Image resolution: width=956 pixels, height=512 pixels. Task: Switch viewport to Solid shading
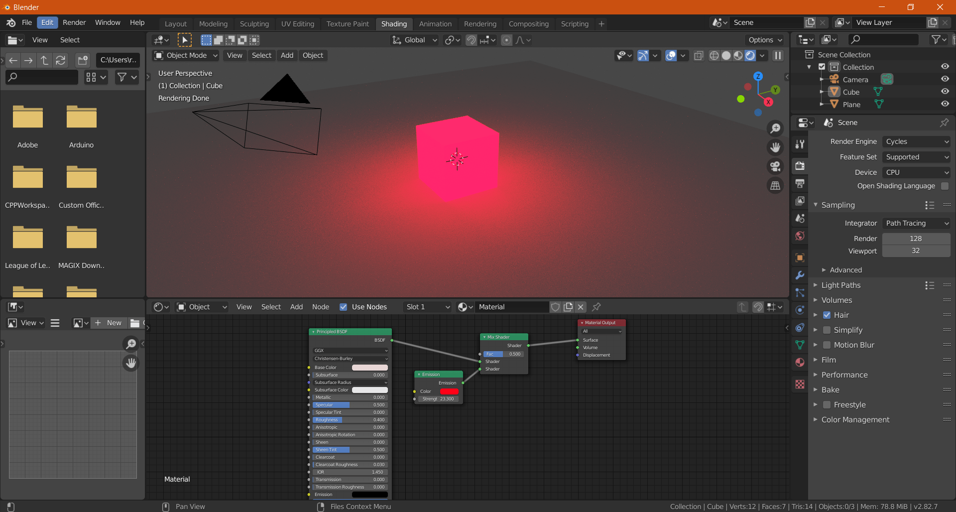tap(725, 56)
